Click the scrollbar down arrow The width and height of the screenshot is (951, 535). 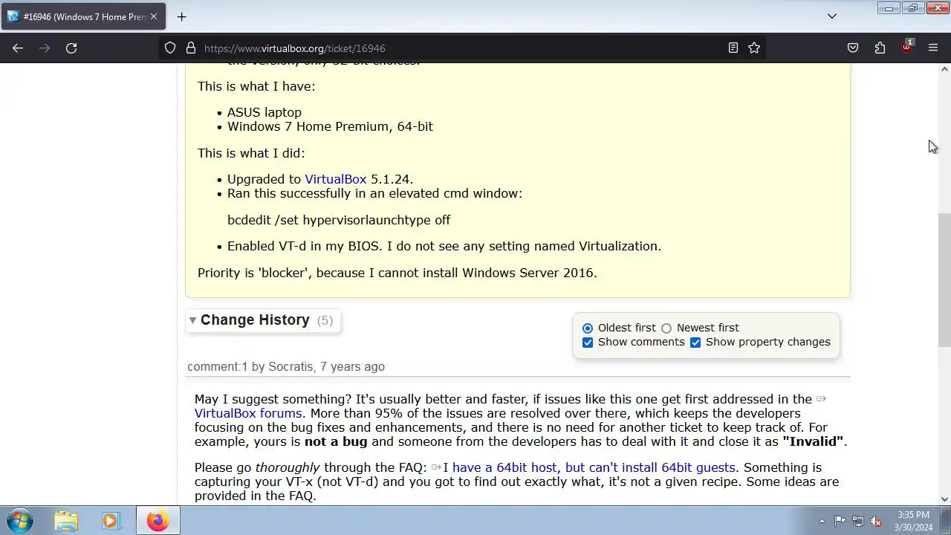click(944, 499)
